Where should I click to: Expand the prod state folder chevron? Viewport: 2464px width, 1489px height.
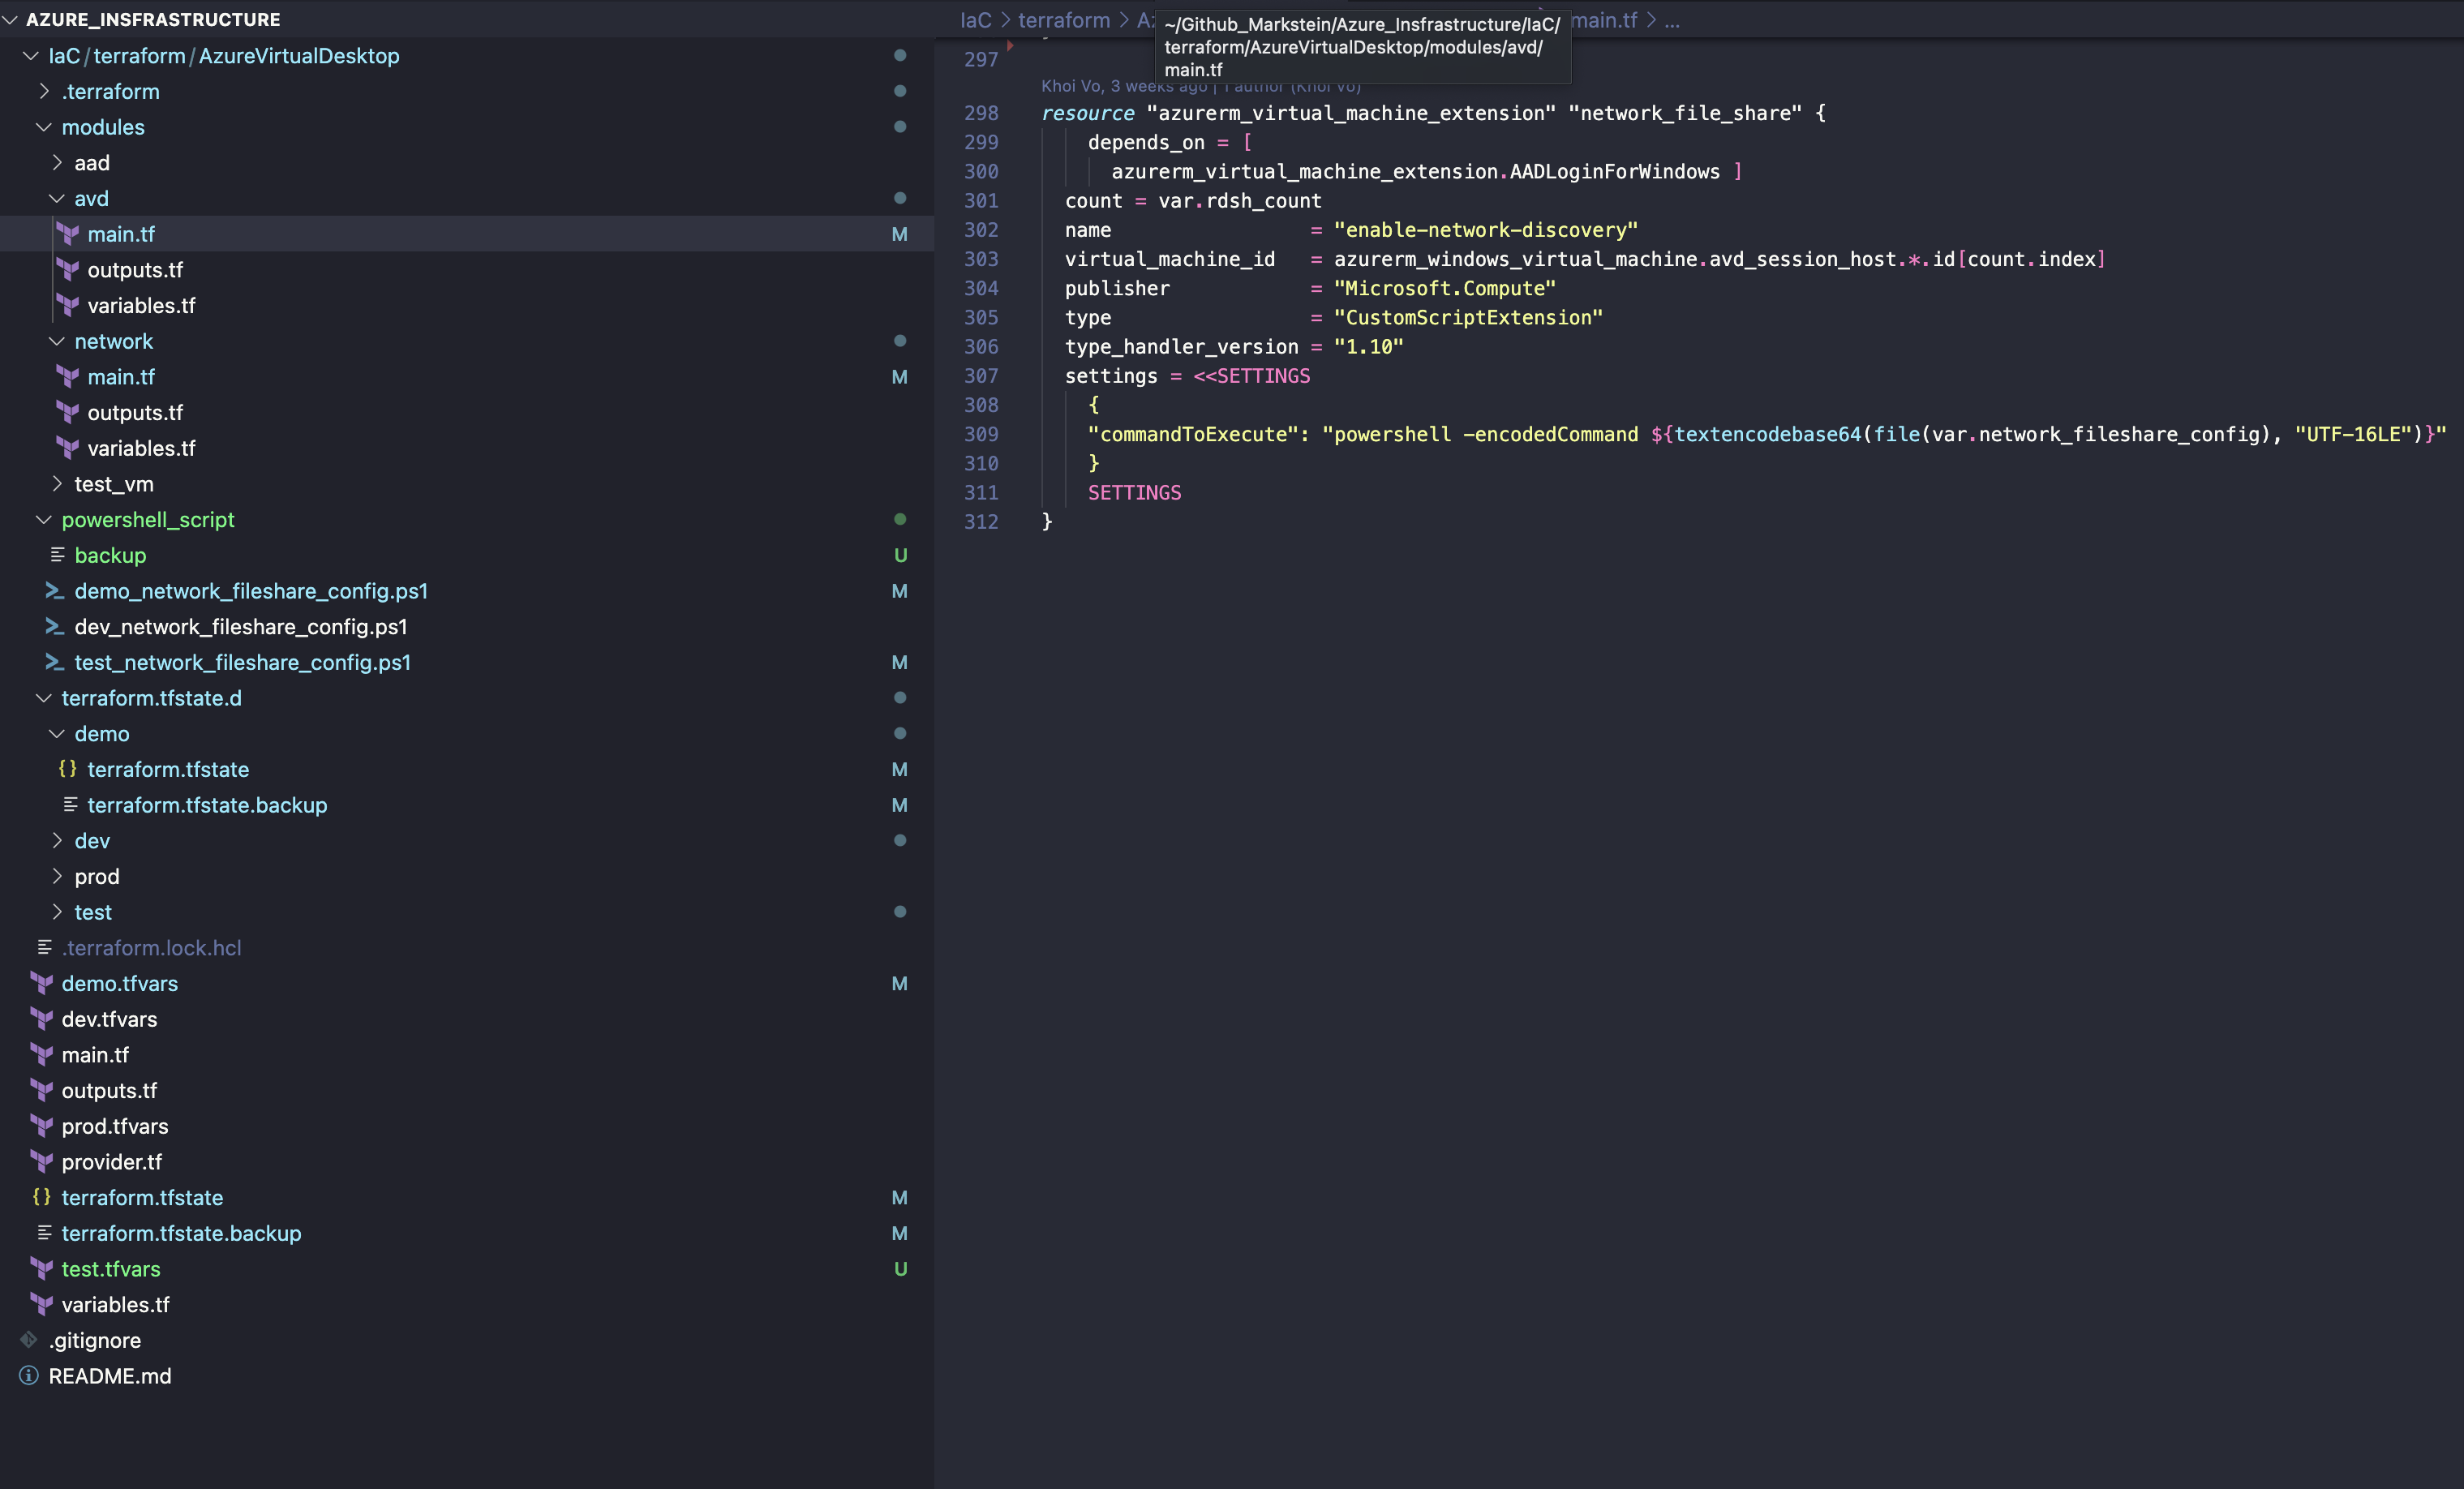(57, 877)
